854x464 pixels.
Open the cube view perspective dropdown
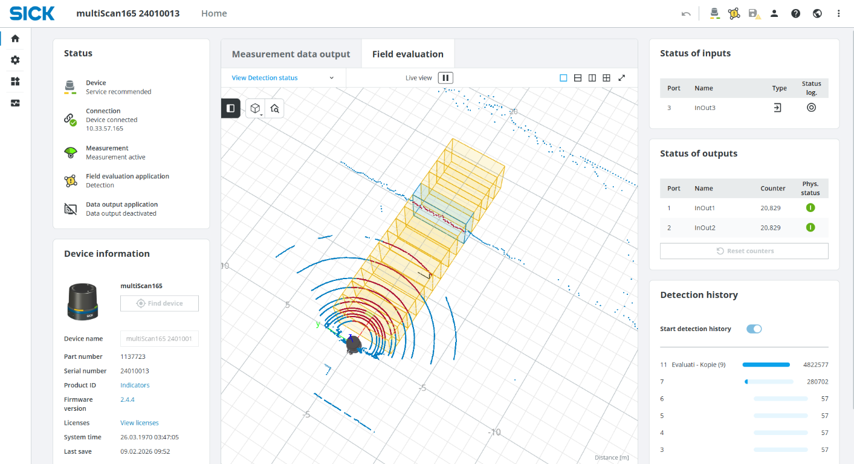click(x=256, y=109)
